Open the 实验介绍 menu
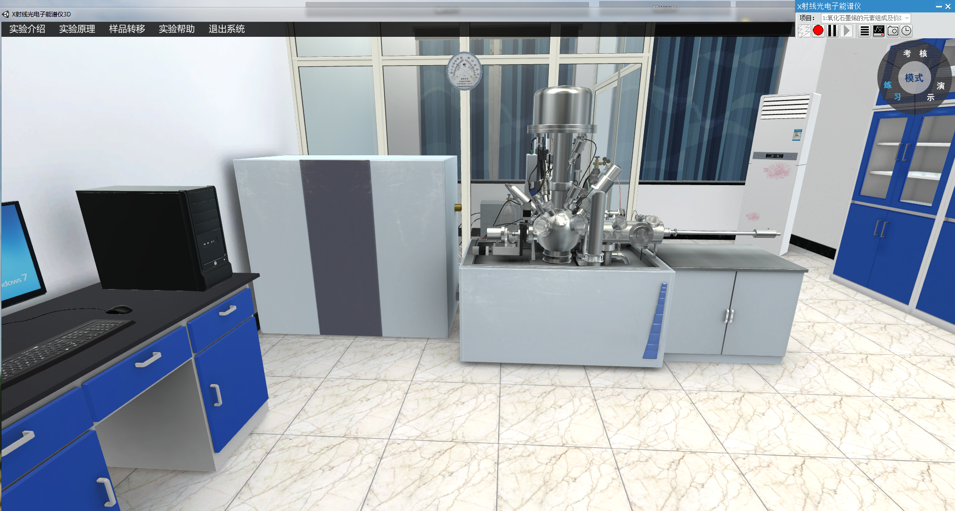This screenshot has height=511, width=955. click(x=27, y=29)
